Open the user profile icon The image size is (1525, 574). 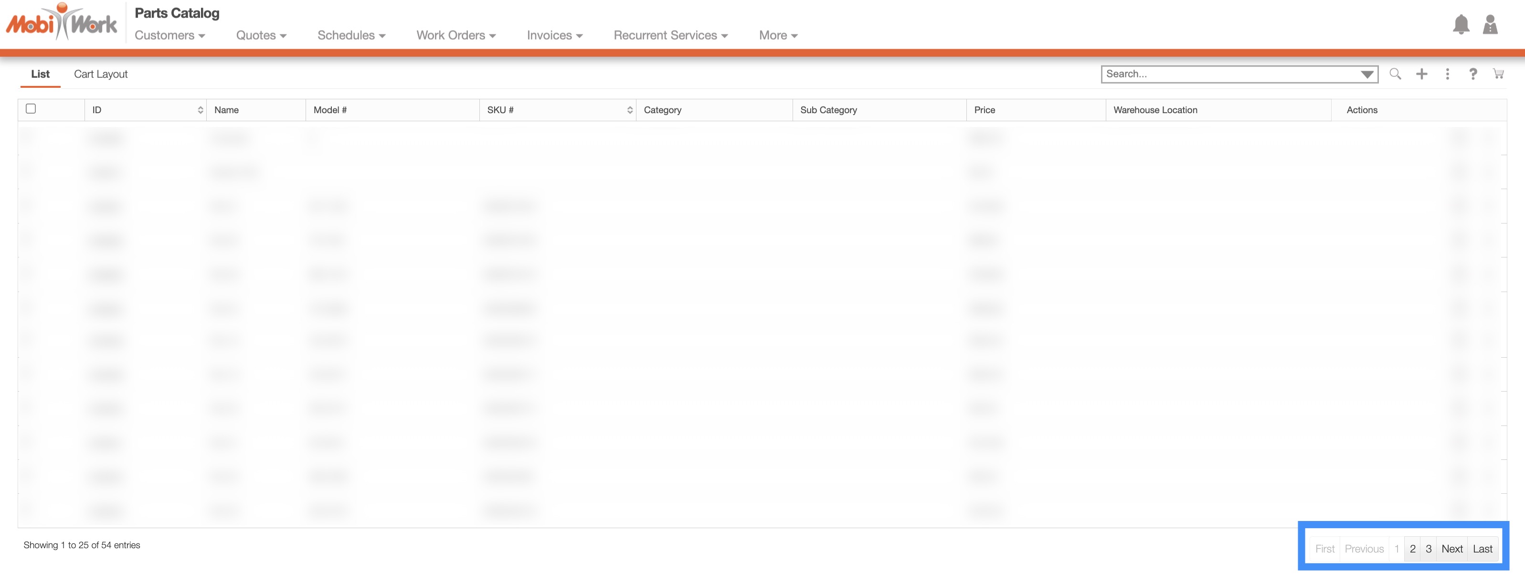pos(1490,24)
